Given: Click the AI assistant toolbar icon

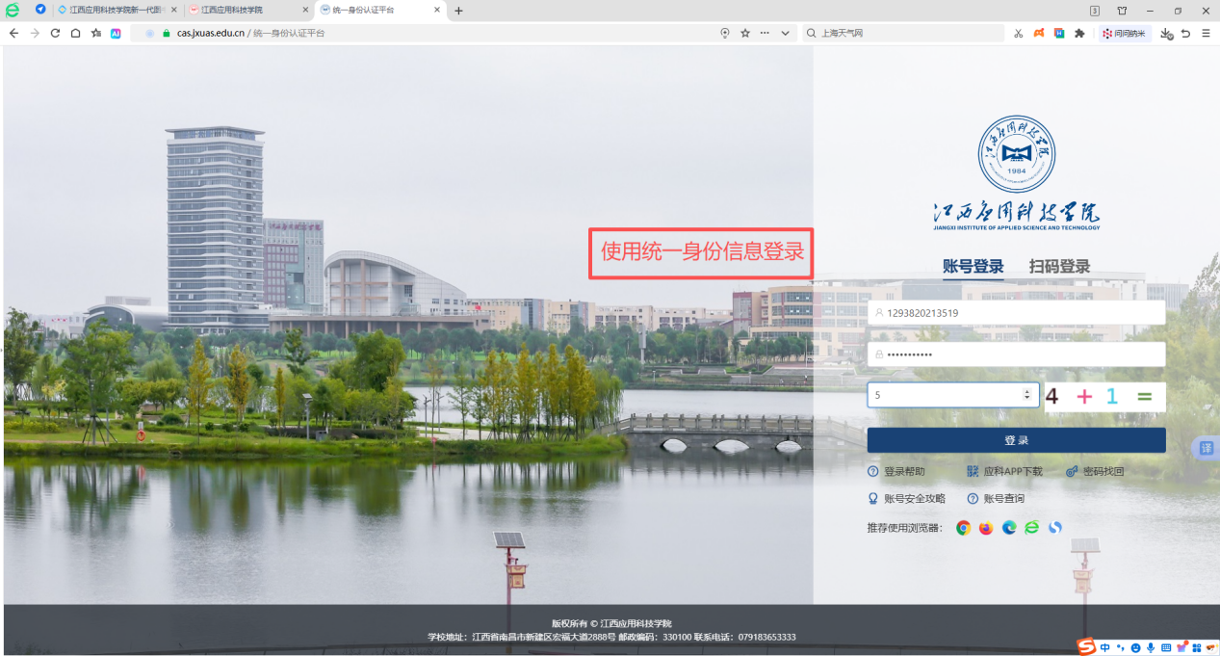Looking at the screenshot, I should pos(116,33).
